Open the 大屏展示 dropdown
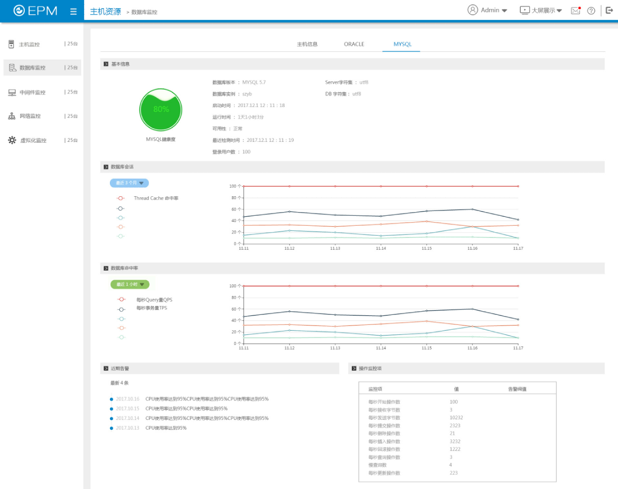Screen dimensions: 618x489 pos(541,10)
